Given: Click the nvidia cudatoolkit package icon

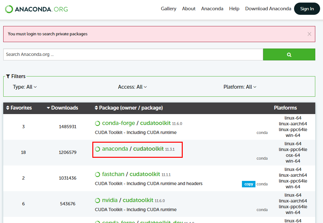Looking at the screenshot, I should 97,201.
